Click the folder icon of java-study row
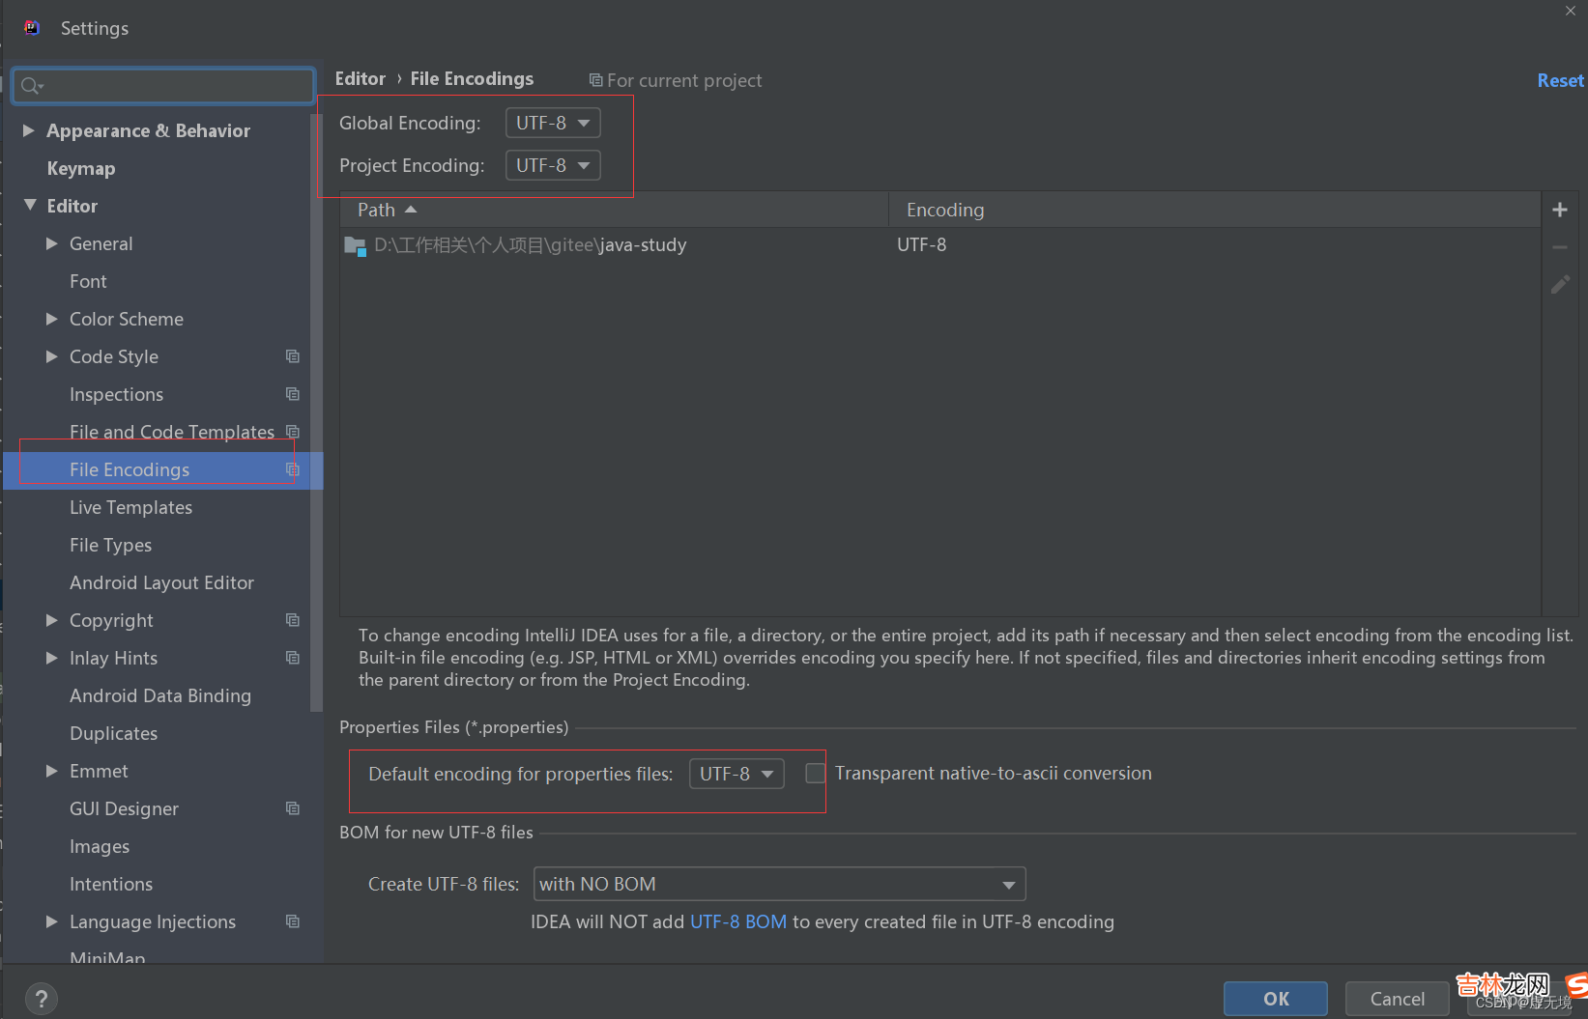1588x1019 pixels. point(355,245)
